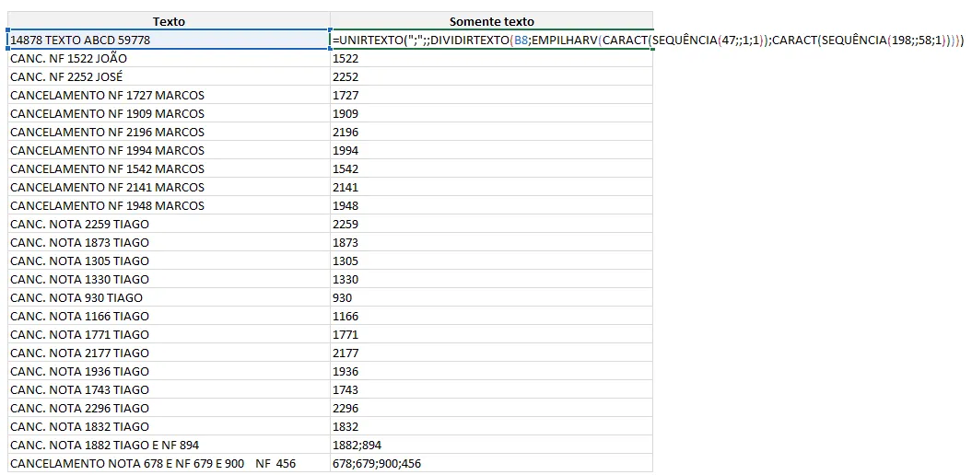Select cell 'CANCELAMENTO NF 1909 MARCOS'
The image size is (972, 475).
[x=169, y=114]
